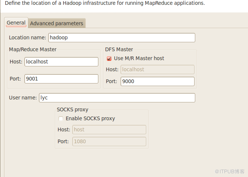
Task: Click the Location name label
Action: coord(27,37)
